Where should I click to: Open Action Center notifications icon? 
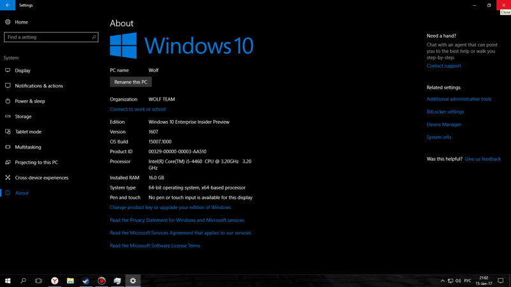[x=501, y=281]
